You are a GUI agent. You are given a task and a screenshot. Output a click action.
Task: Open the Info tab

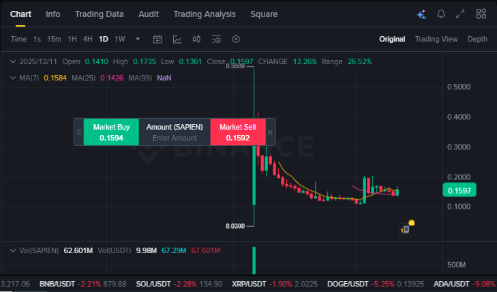pos(53,14)
